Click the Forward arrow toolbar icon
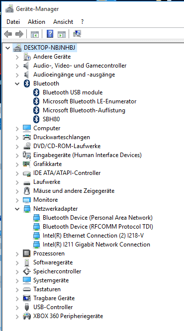Viewport: 184px width, 331px height. pos(19,34)
